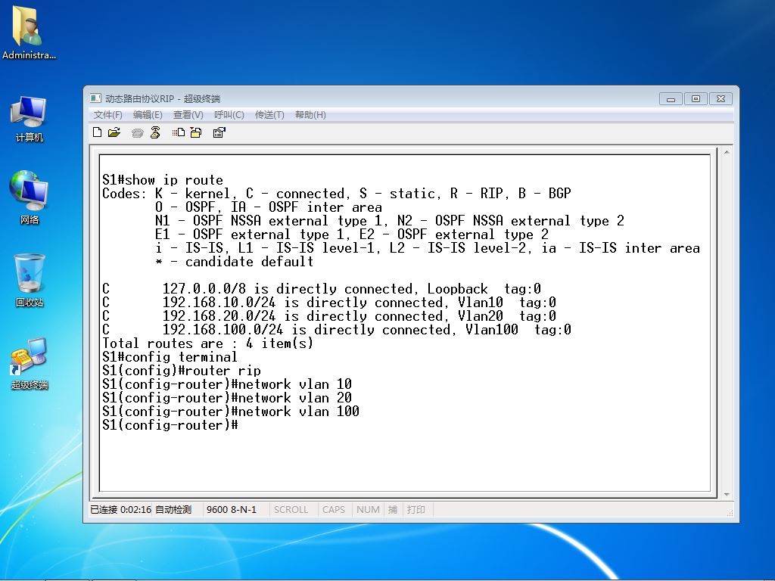Click the 192.168.20.0/24 Vlan20 route line
The height and width of the screenshot is (581, 775).
tap(329, 316)
